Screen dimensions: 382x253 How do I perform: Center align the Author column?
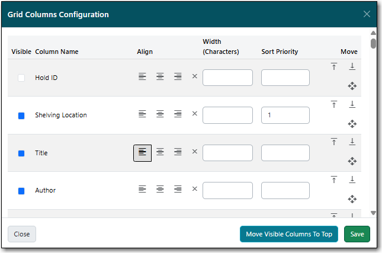(x=160, y=189)
